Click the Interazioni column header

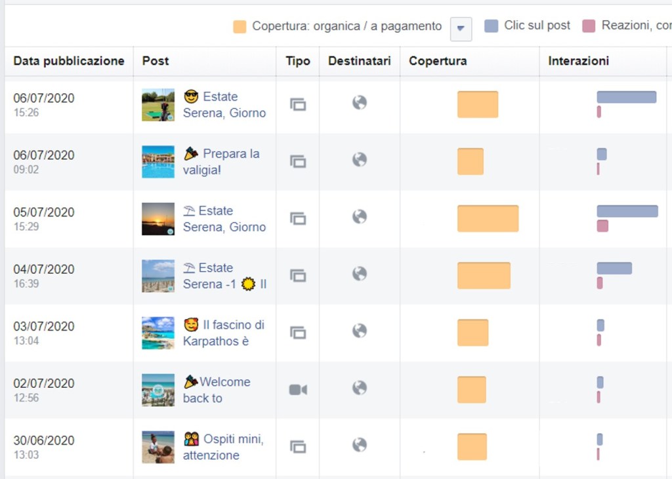tap(578, 61)
